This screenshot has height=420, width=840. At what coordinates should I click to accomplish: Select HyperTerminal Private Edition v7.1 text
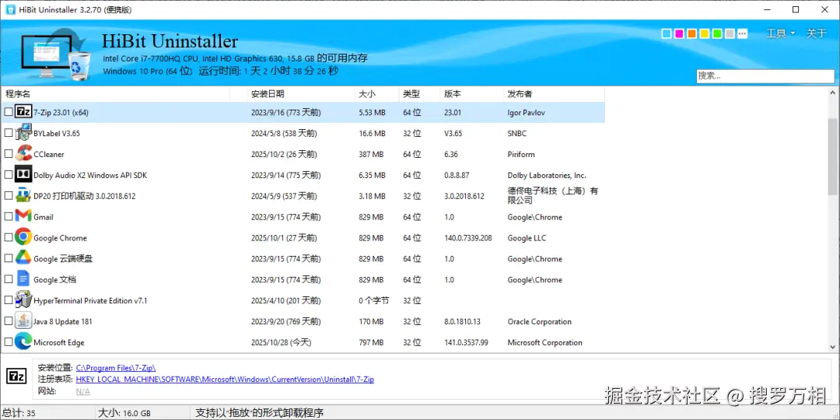[90, 300]
